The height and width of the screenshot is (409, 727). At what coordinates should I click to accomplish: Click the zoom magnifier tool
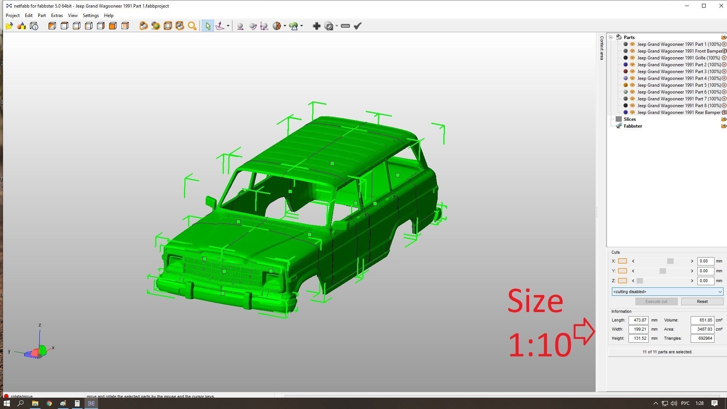[x=192, y=26]
